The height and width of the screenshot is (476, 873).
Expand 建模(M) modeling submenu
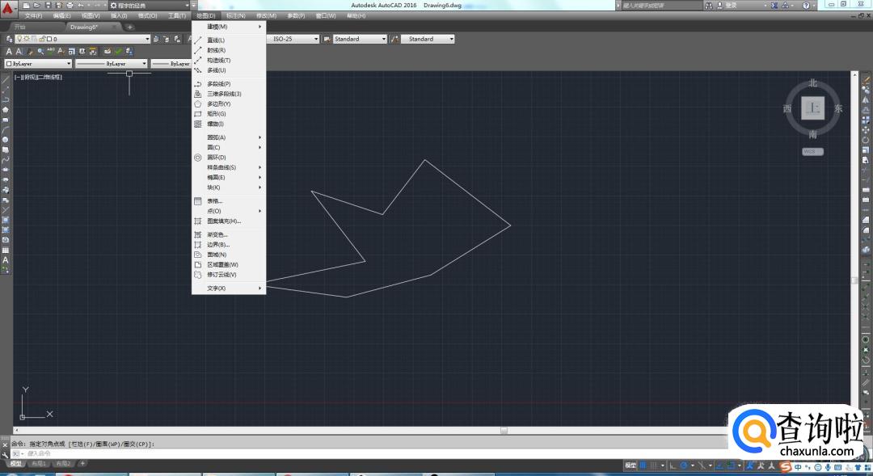click(x=228, y=27)
